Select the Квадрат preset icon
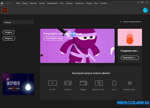 [83, 83]
